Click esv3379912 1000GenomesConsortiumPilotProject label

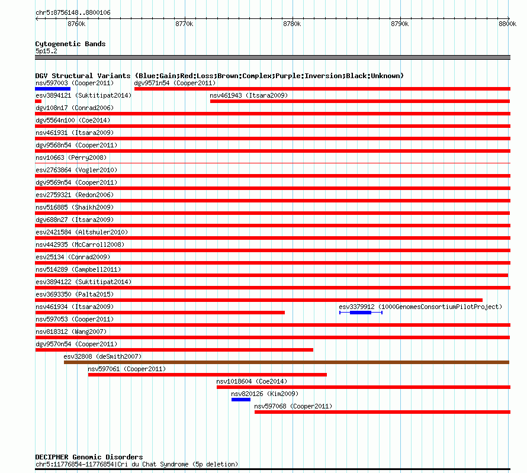(420, 307)
